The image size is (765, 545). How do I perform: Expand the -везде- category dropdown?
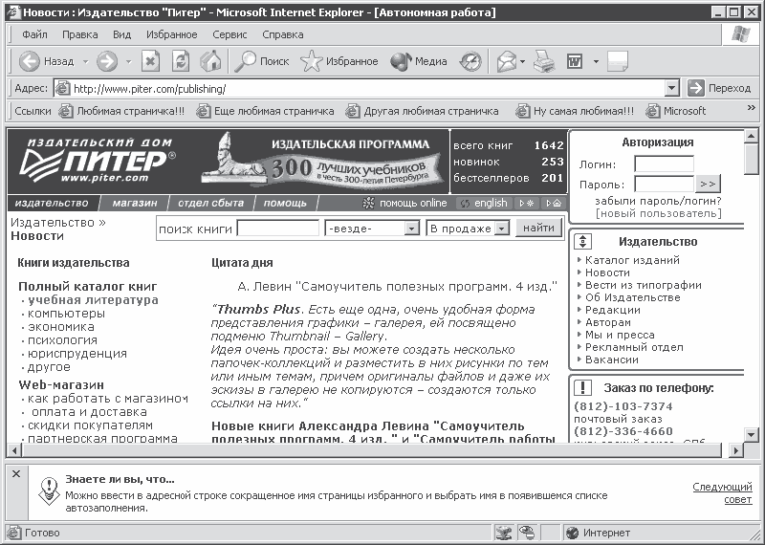point(412,229)
